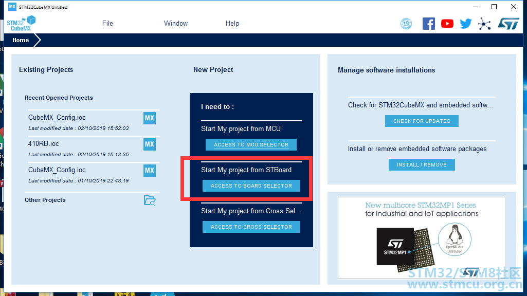Click the ST community network icon

(x=484, y=24)
